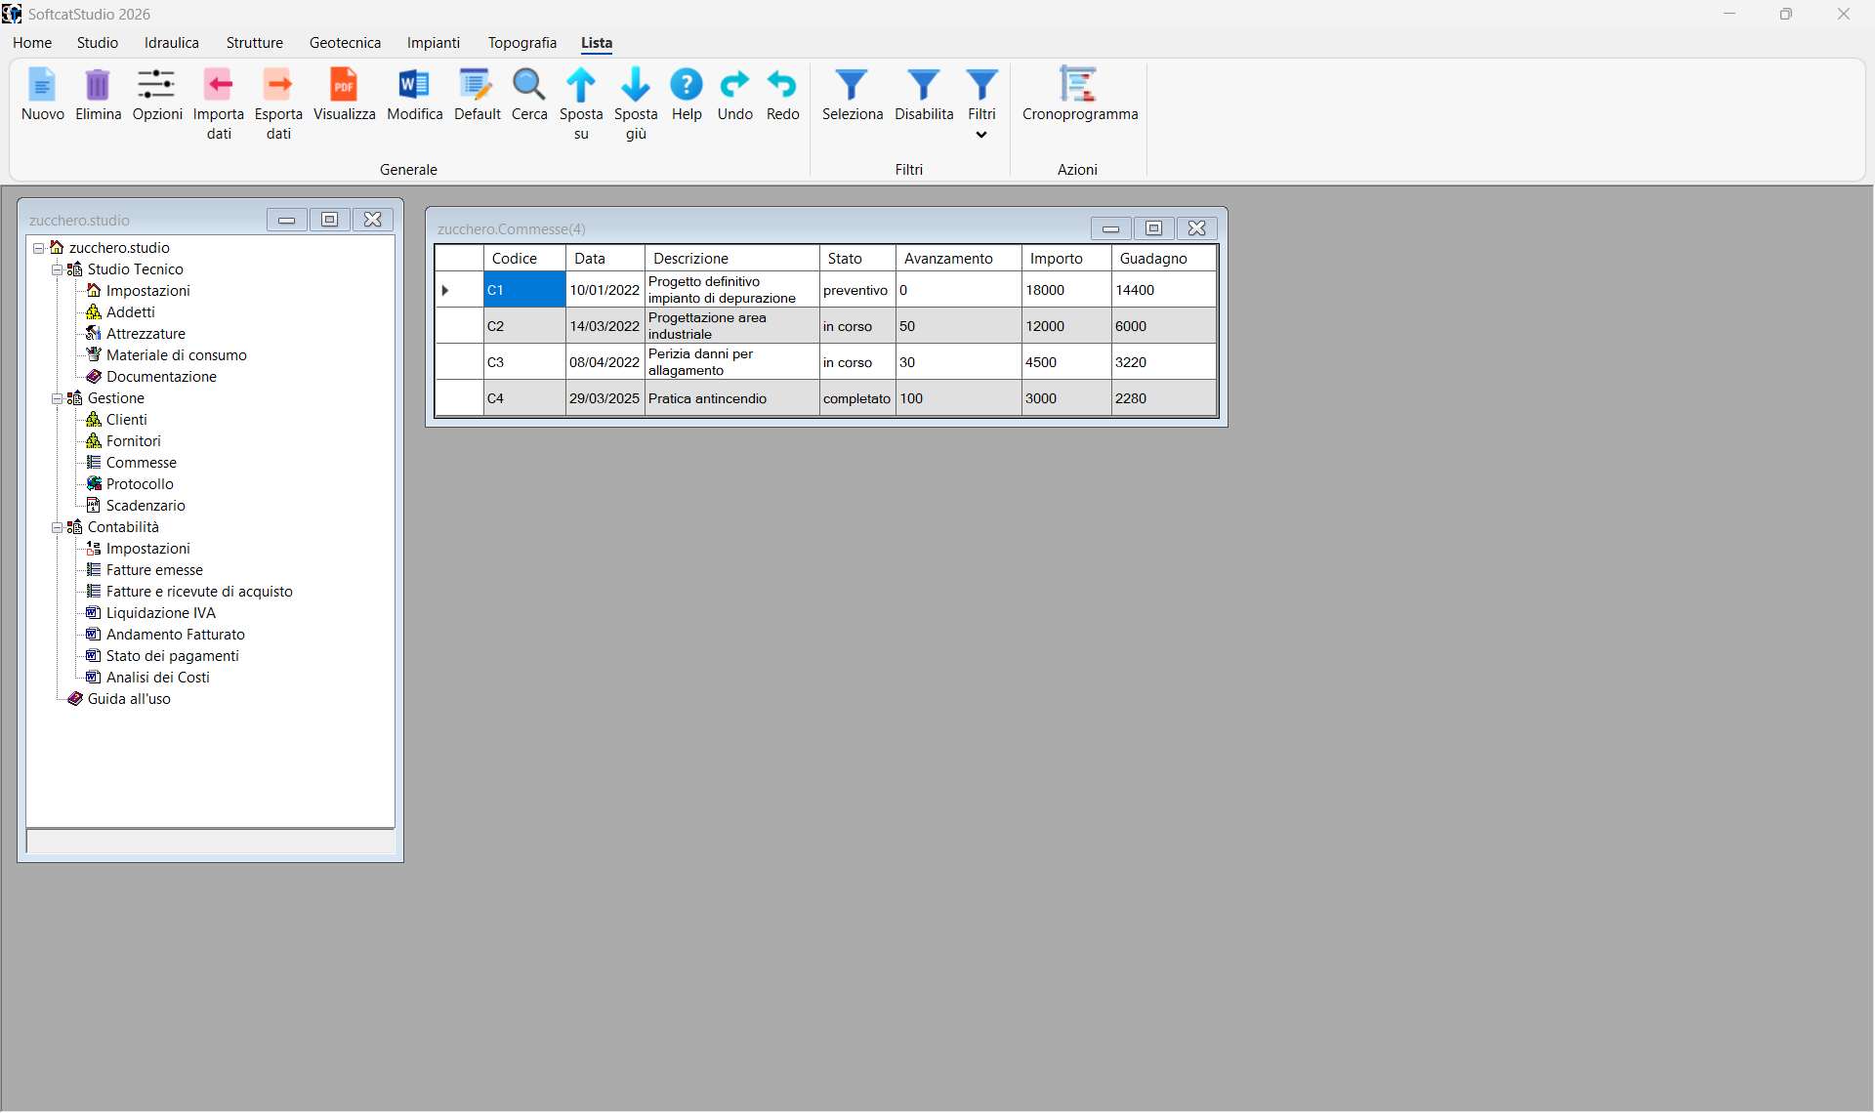
Task: Collapse the Gestione branch
Action: (x=58, y=398)
